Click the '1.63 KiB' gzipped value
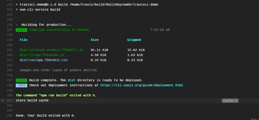The height and width of the screenshot is (120, 259). [x=135, y=55]
